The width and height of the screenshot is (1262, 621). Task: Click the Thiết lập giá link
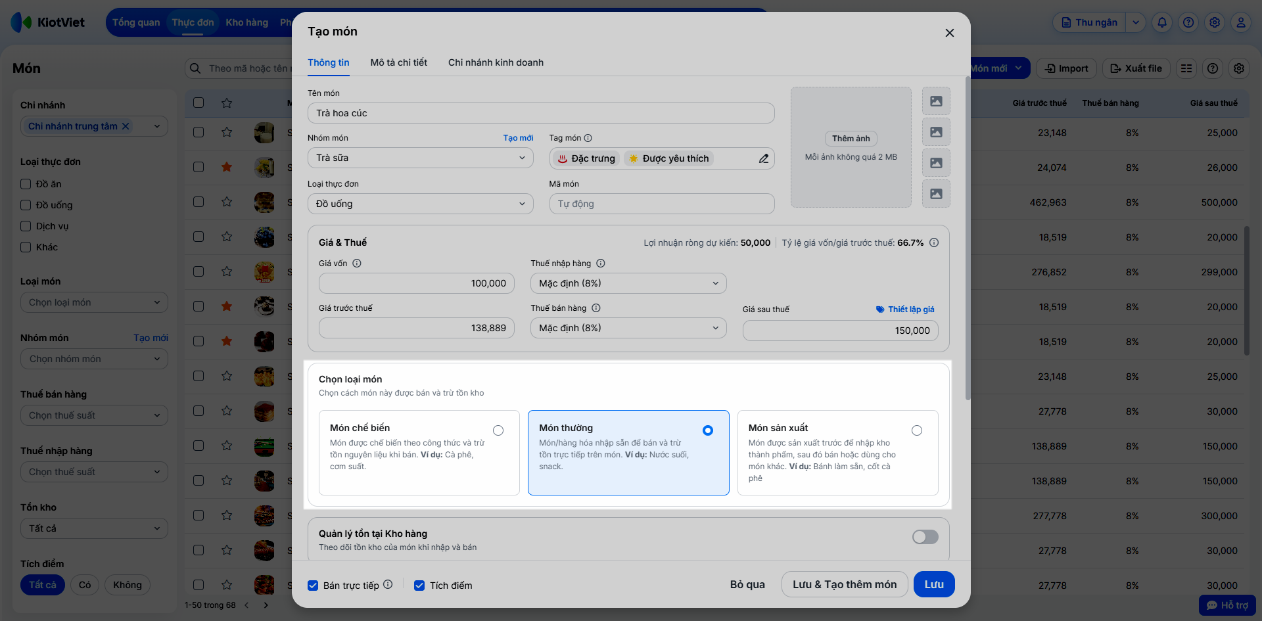(x=905, y=310)
